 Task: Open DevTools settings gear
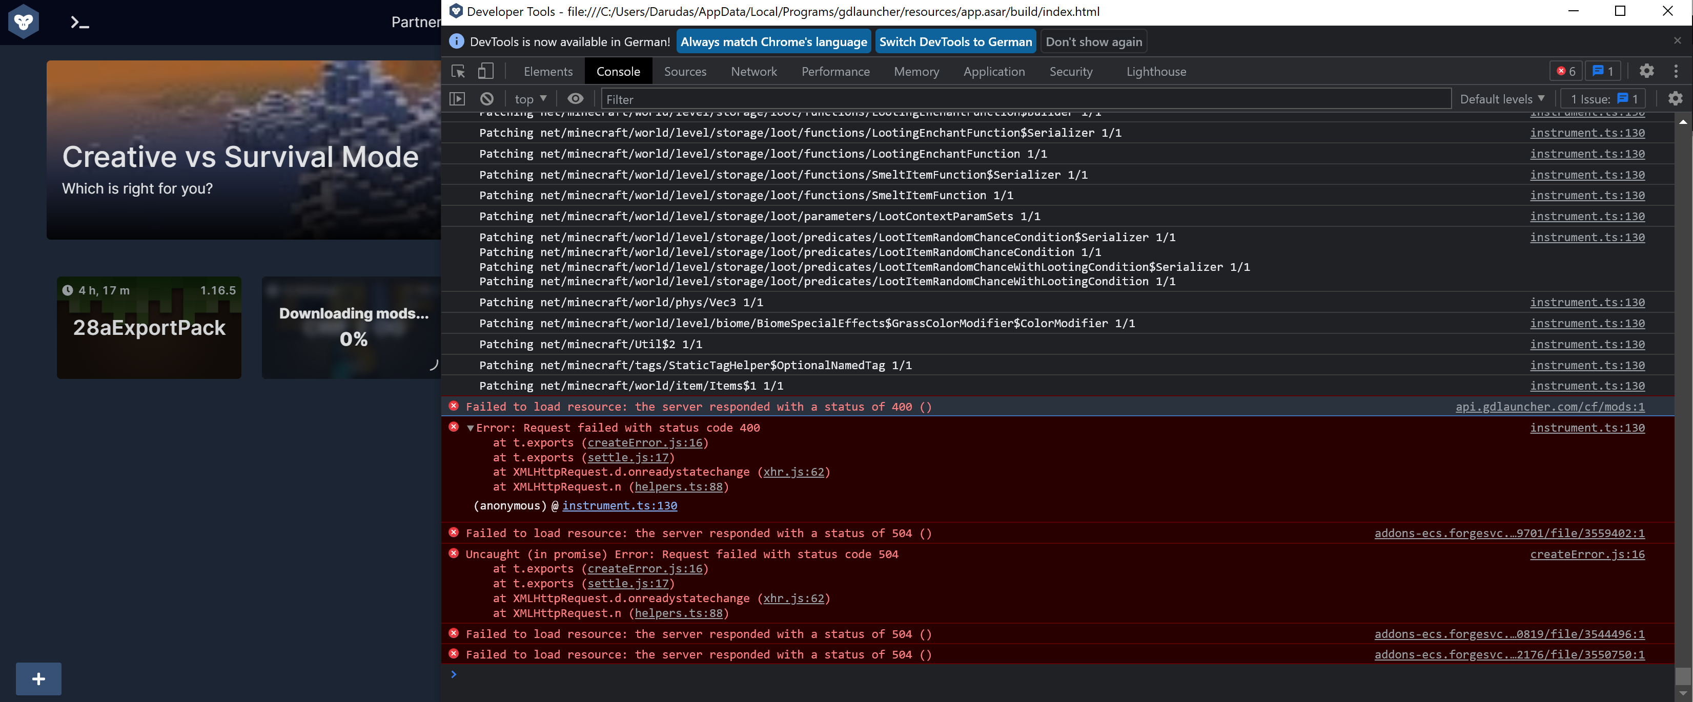pyautogui.click(x=1646, y=71)
